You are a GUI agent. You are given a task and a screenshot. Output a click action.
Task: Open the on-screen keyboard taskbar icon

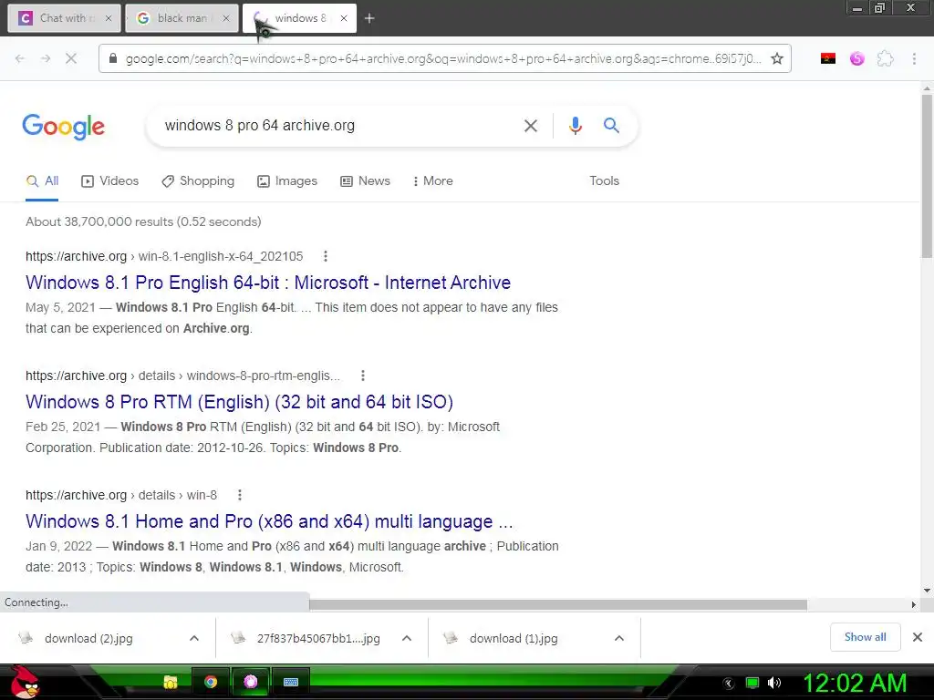(291, 682)
